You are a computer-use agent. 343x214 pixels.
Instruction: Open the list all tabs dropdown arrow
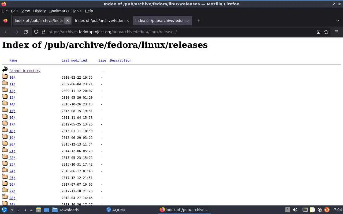pyautogui.click(x=338, y=21)
